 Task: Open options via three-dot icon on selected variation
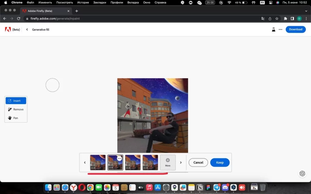pyautogui.click(x=119, y=158)
